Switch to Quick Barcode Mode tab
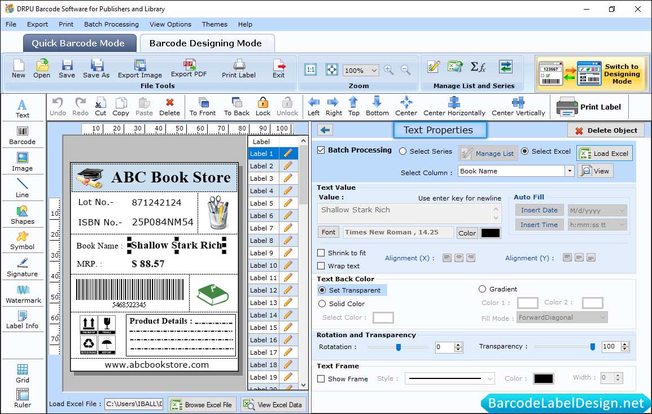This screenshot has width=652, height=414. click(x=79, y=43)
